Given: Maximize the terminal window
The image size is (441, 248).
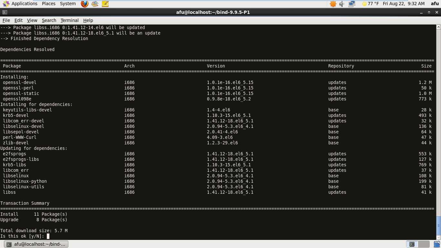Looking at the screenshot, I should (x=429, y=12).
